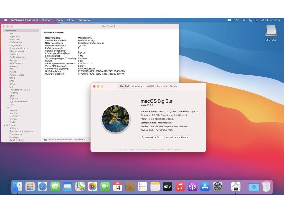Viewport: 284px width, 213px height.
Task: Collapse the Software sidebar section
Action: pos(4,125)
